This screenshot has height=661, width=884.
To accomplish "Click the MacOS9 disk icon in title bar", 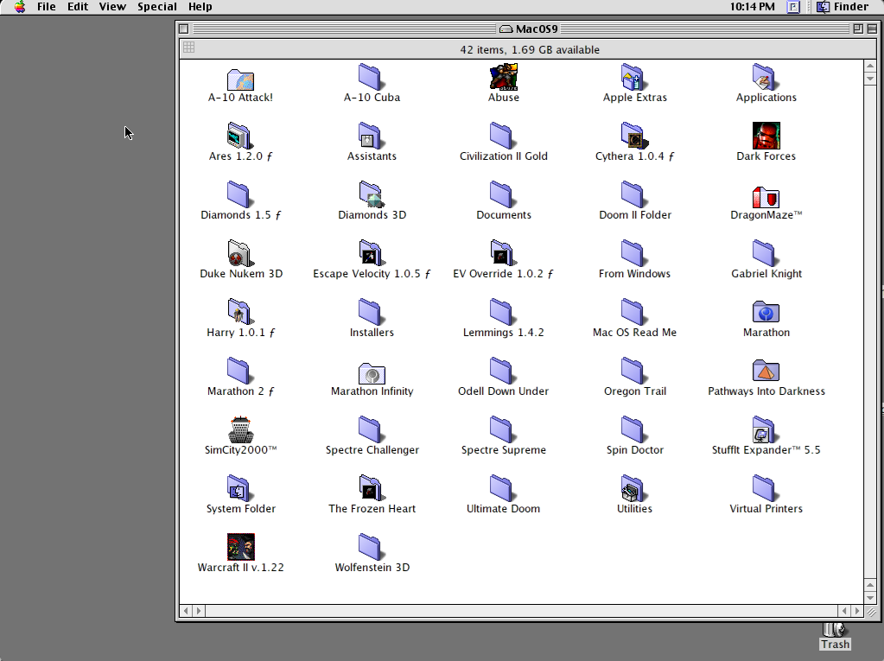I will coord(506,29).
